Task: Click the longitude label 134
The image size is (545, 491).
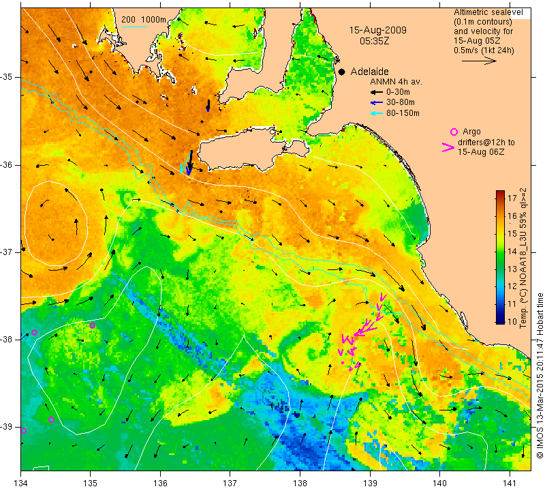Action: tap(21, 483)
